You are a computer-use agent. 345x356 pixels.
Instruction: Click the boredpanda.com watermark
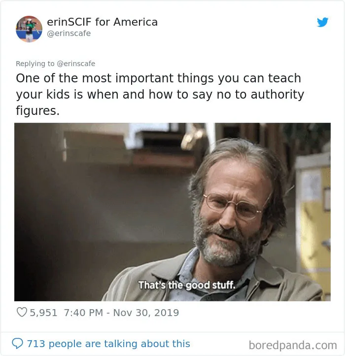[x=293, y=345]
